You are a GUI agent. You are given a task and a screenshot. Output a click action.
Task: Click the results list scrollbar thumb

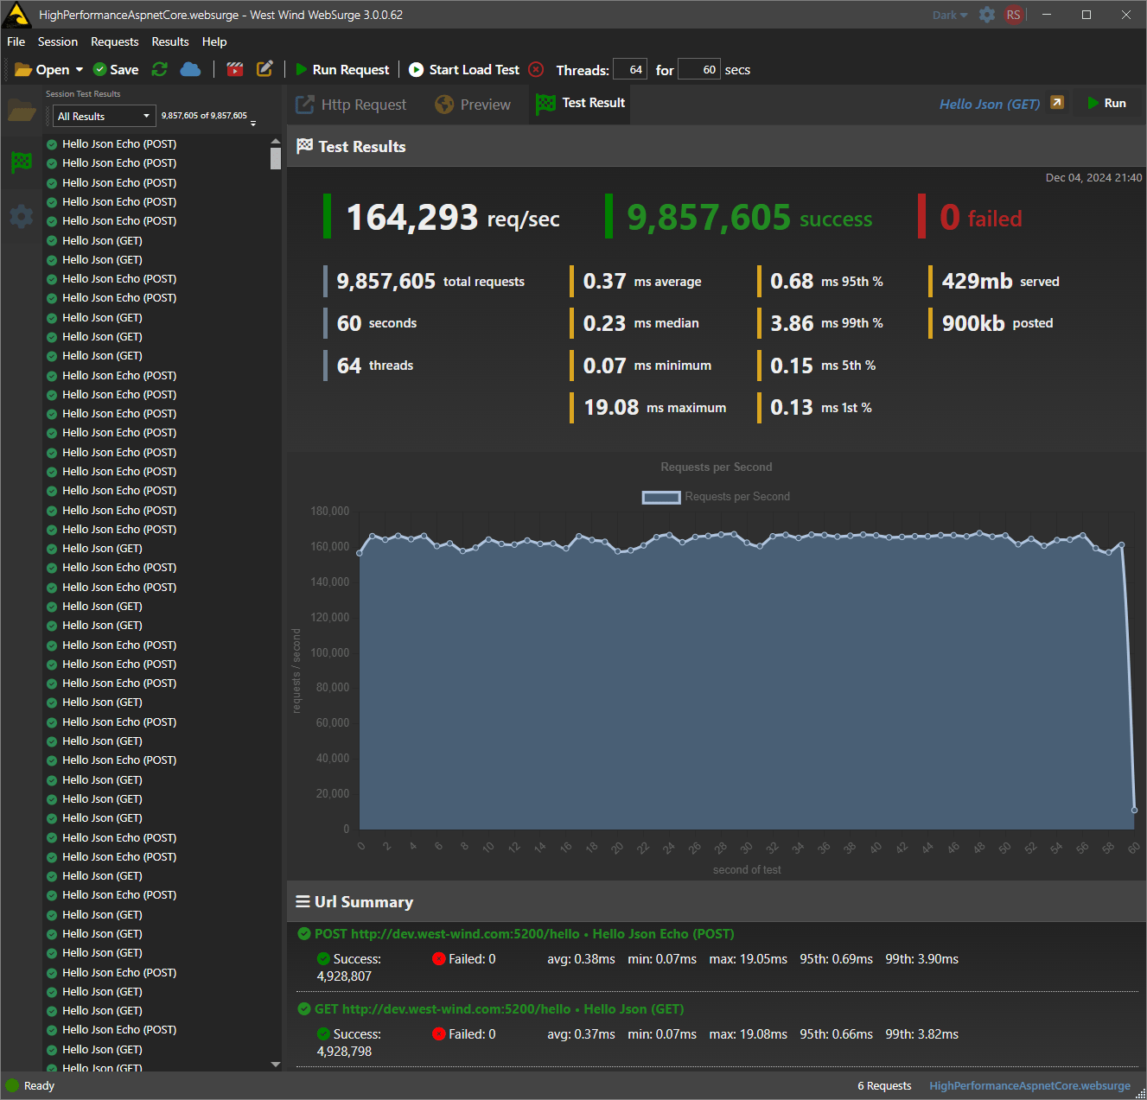coord(276,158)
